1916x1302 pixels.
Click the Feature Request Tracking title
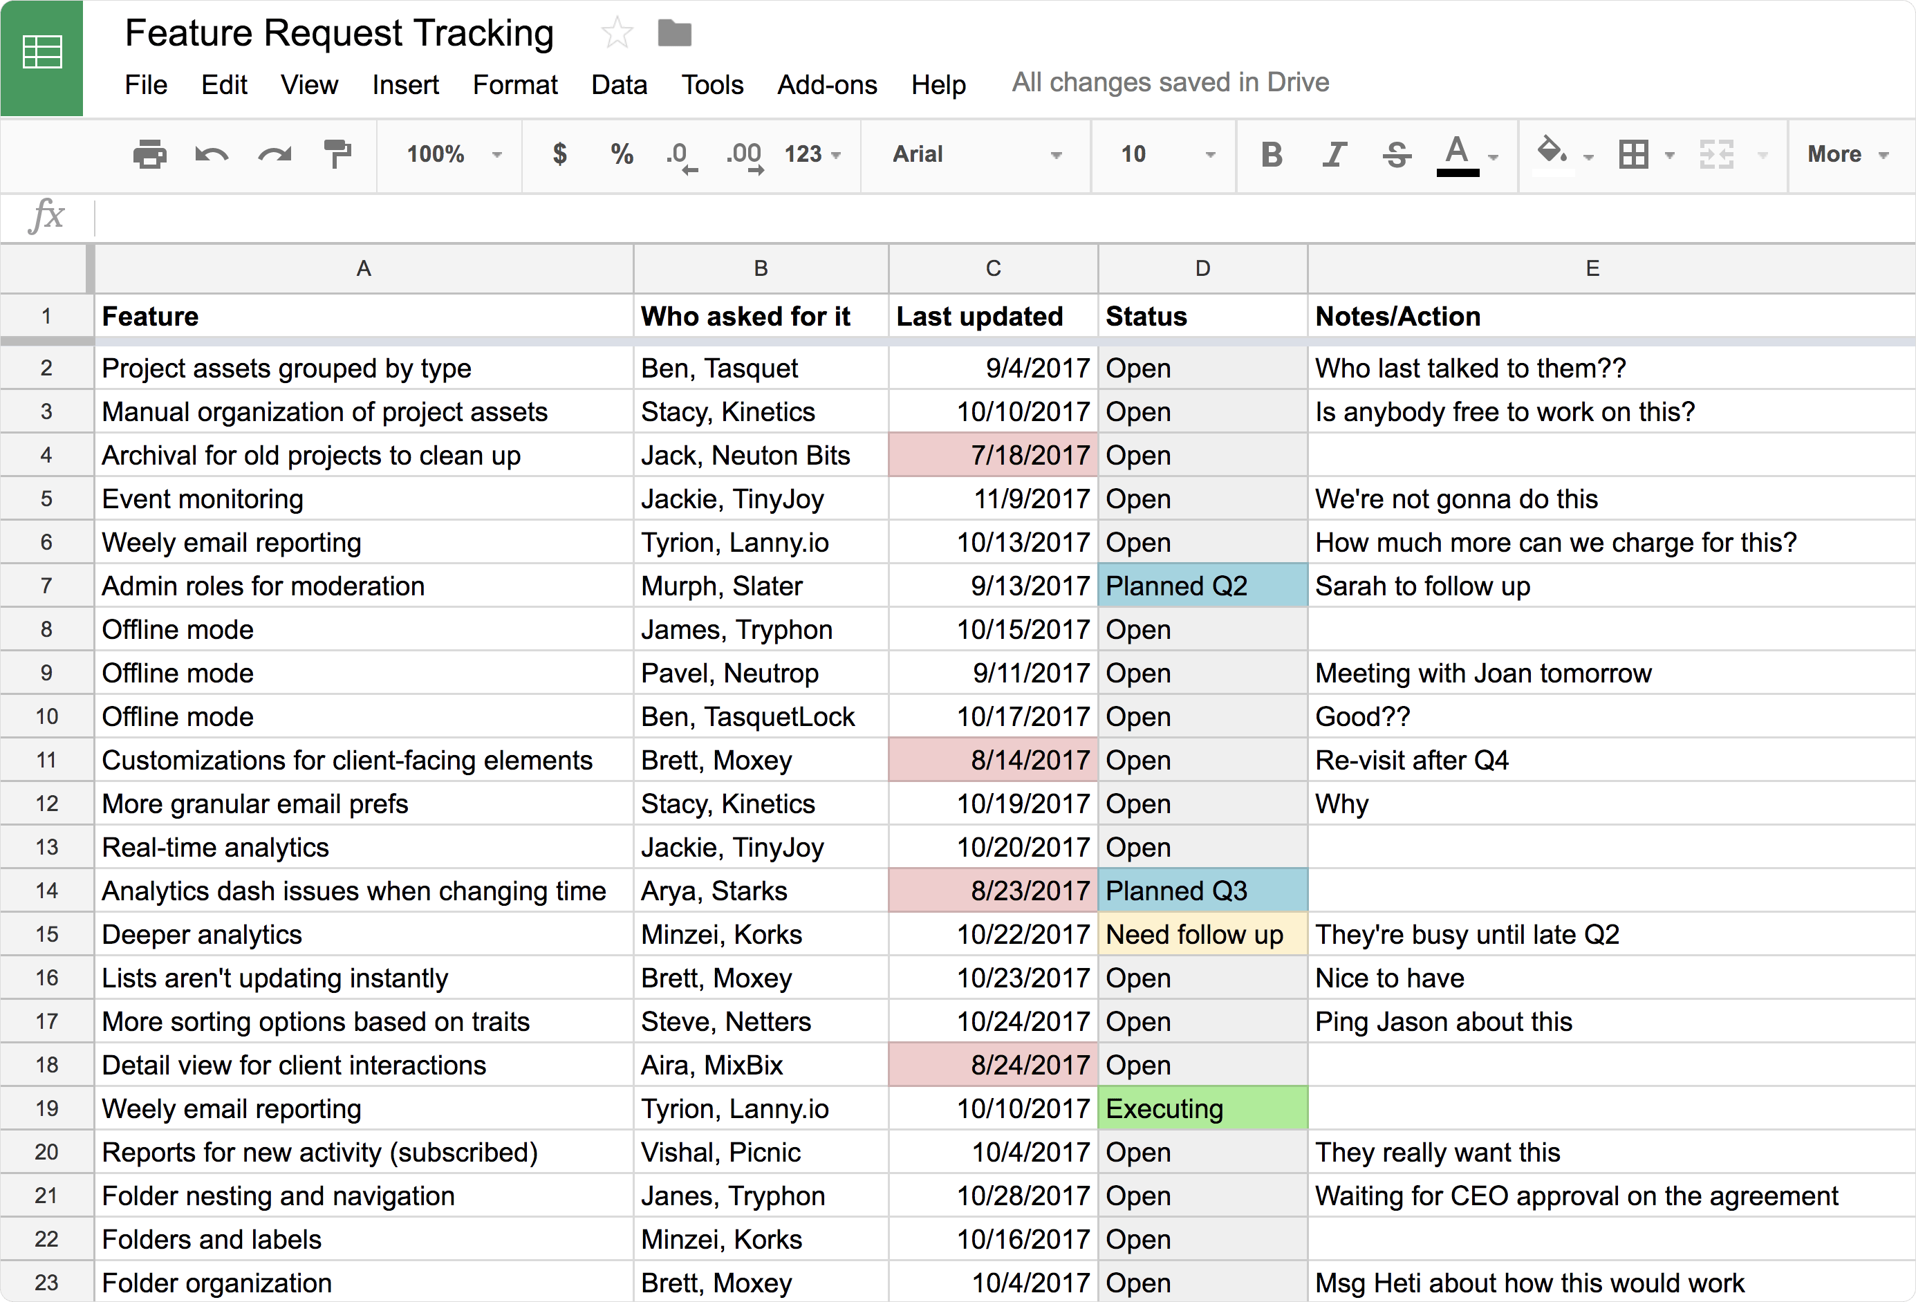point(339,33)
